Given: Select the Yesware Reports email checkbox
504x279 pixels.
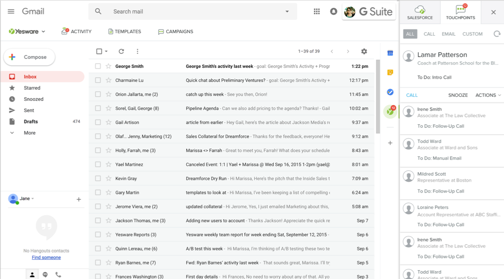Looking at the screenshot, I should coord(98,234).
